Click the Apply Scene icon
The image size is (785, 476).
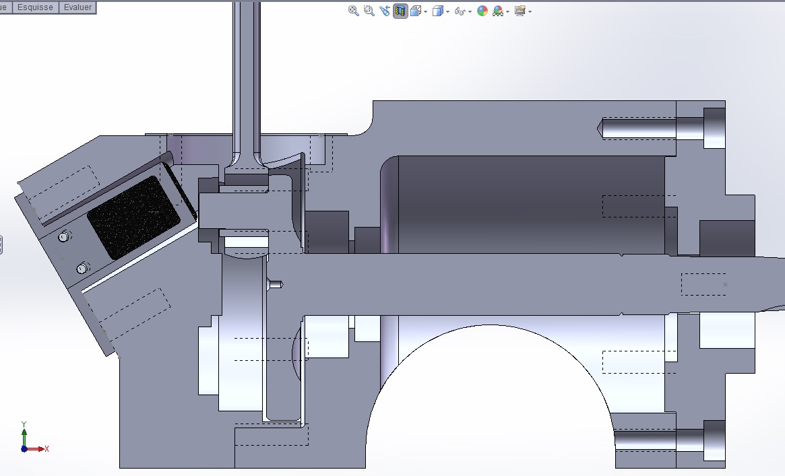tap(498, 11)
